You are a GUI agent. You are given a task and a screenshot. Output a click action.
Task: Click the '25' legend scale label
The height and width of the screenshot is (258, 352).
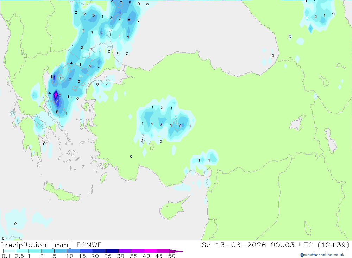[108, 256]
